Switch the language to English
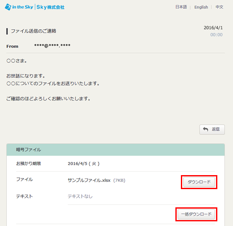Viewport: 233px width, 226px height. click(x=201, y=7)
